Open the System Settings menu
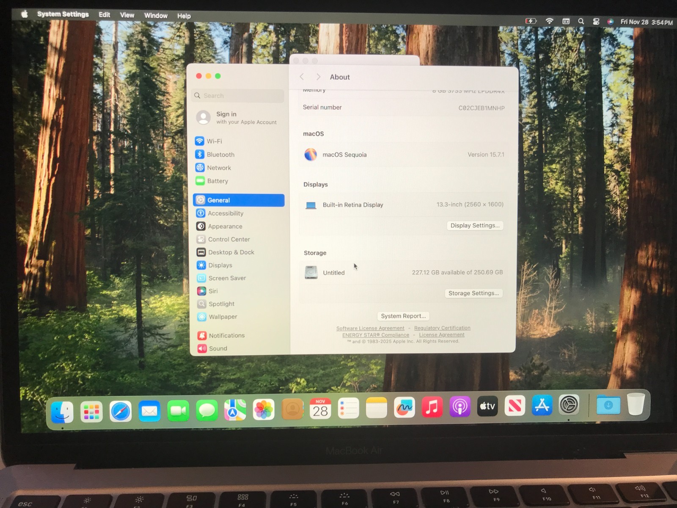 tap(63, 14)
